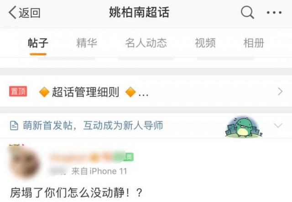Open the three-dots more menu
292x202 pixels.
click(x=274, y=13)
